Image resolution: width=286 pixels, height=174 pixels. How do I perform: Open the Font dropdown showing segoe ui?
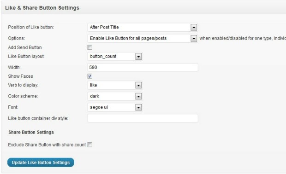coord(115,107)
